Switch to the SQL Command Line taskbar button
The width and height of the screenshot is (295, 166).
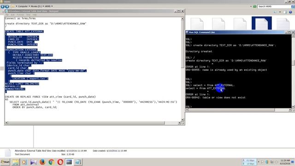tap(69, 162)
